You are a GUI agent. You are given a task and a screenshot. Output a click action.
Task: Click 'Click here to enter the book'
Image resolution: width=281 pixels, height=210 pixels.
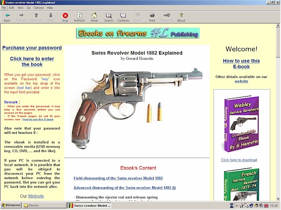[32, 62]
